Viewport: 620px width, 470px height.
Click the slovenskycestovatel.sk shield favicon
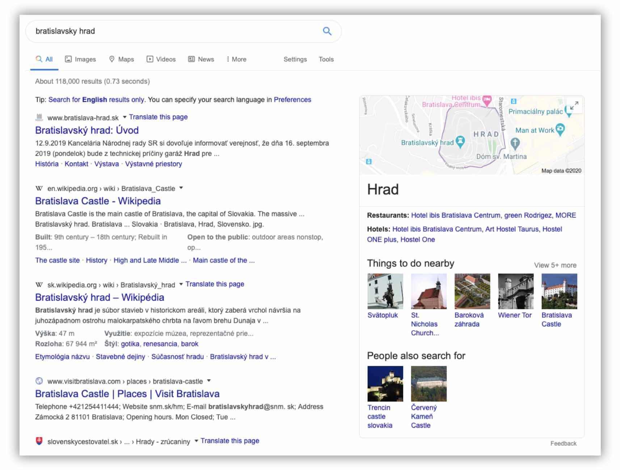(39, 441)
